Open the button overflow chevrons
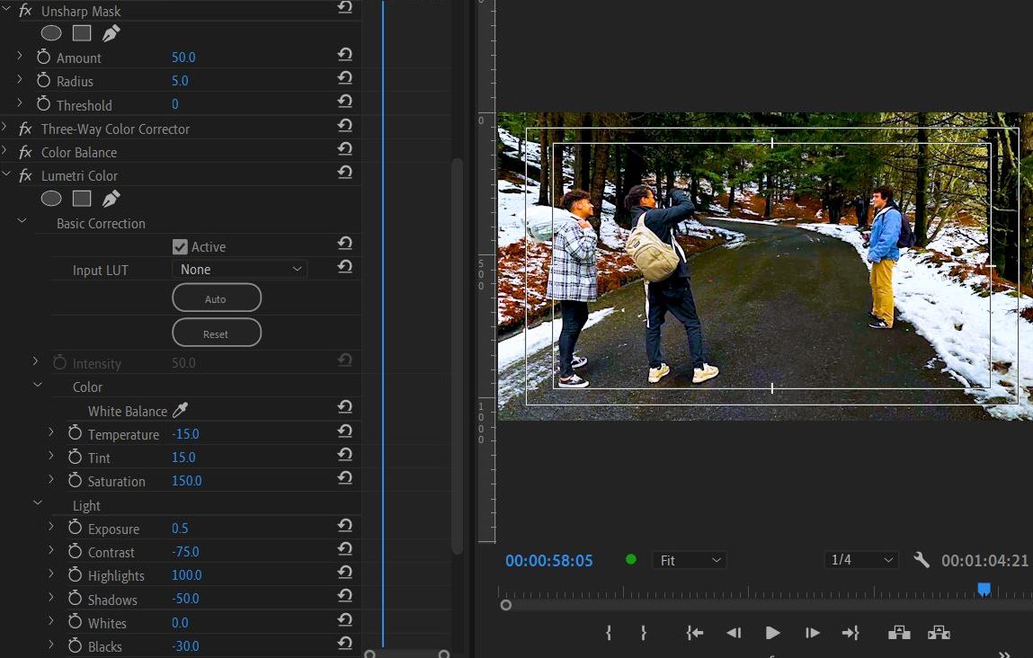The width and height of the screenshot is (1033, 658). click(1004, 654)
